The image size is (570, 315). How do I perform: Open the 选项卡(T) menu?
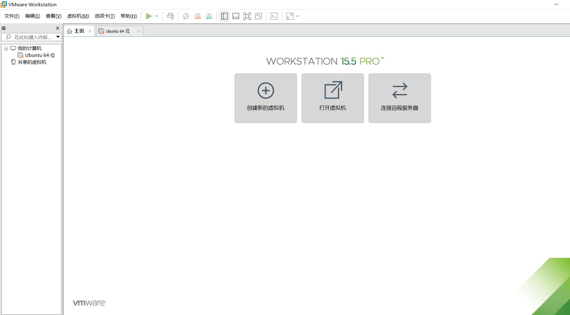click(105, 16)
